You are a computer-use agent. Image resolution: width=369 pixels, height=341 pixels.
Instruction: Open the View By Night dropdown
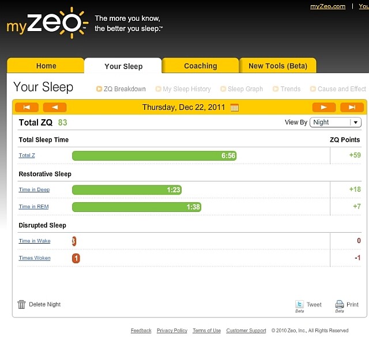336,122
